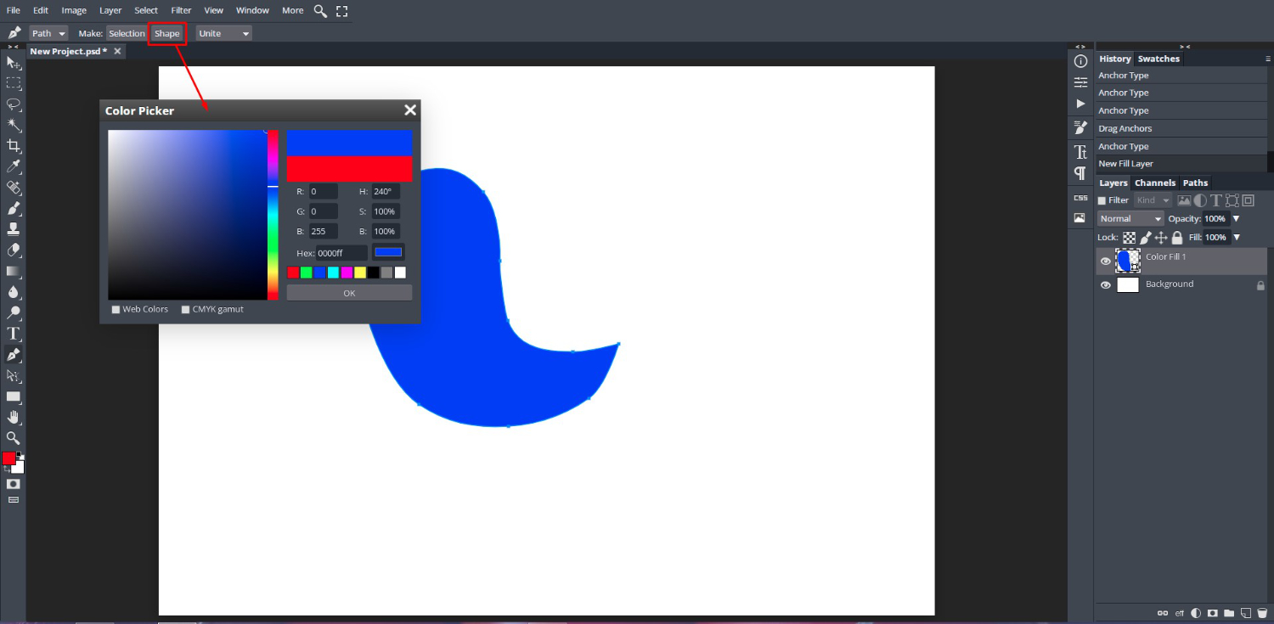Click OK in Color Picker
This screenshot has width=1274, height=624.
(349, 293)
